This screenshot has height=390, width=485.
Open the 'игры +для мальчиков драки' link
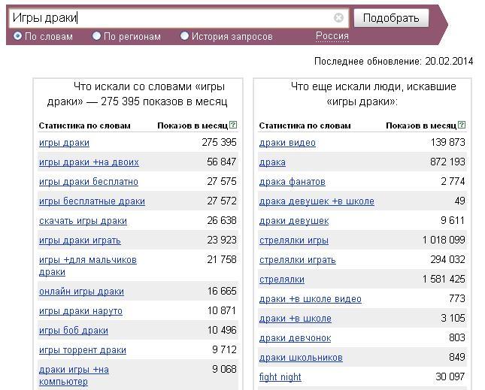click(88, 266)
